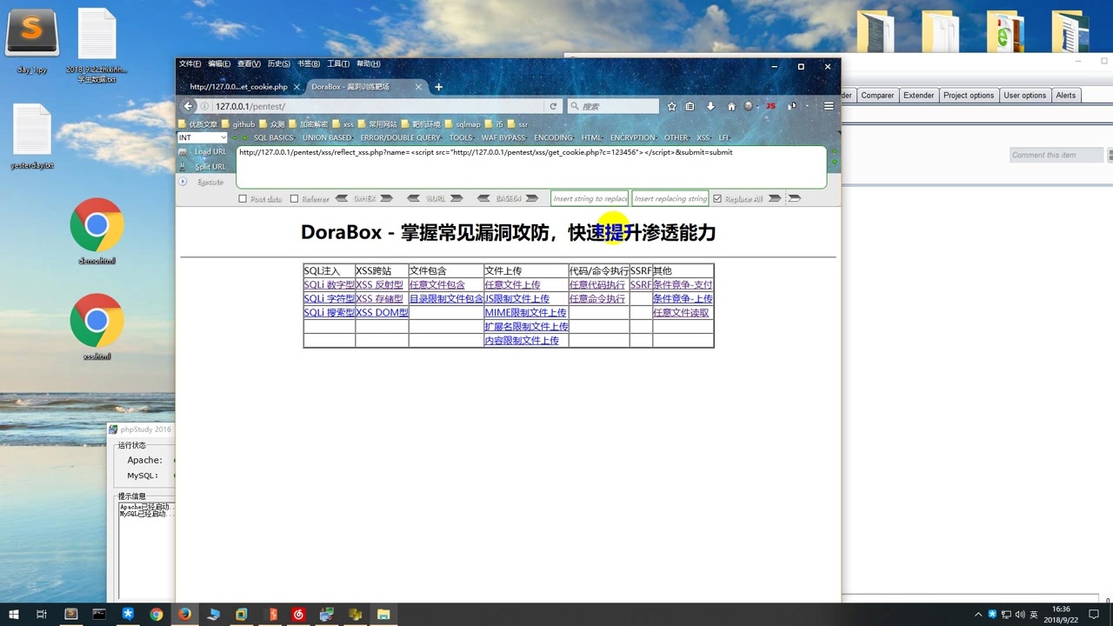Open the XSS DOM型 link
The image size is (1113, 626).
382,313
